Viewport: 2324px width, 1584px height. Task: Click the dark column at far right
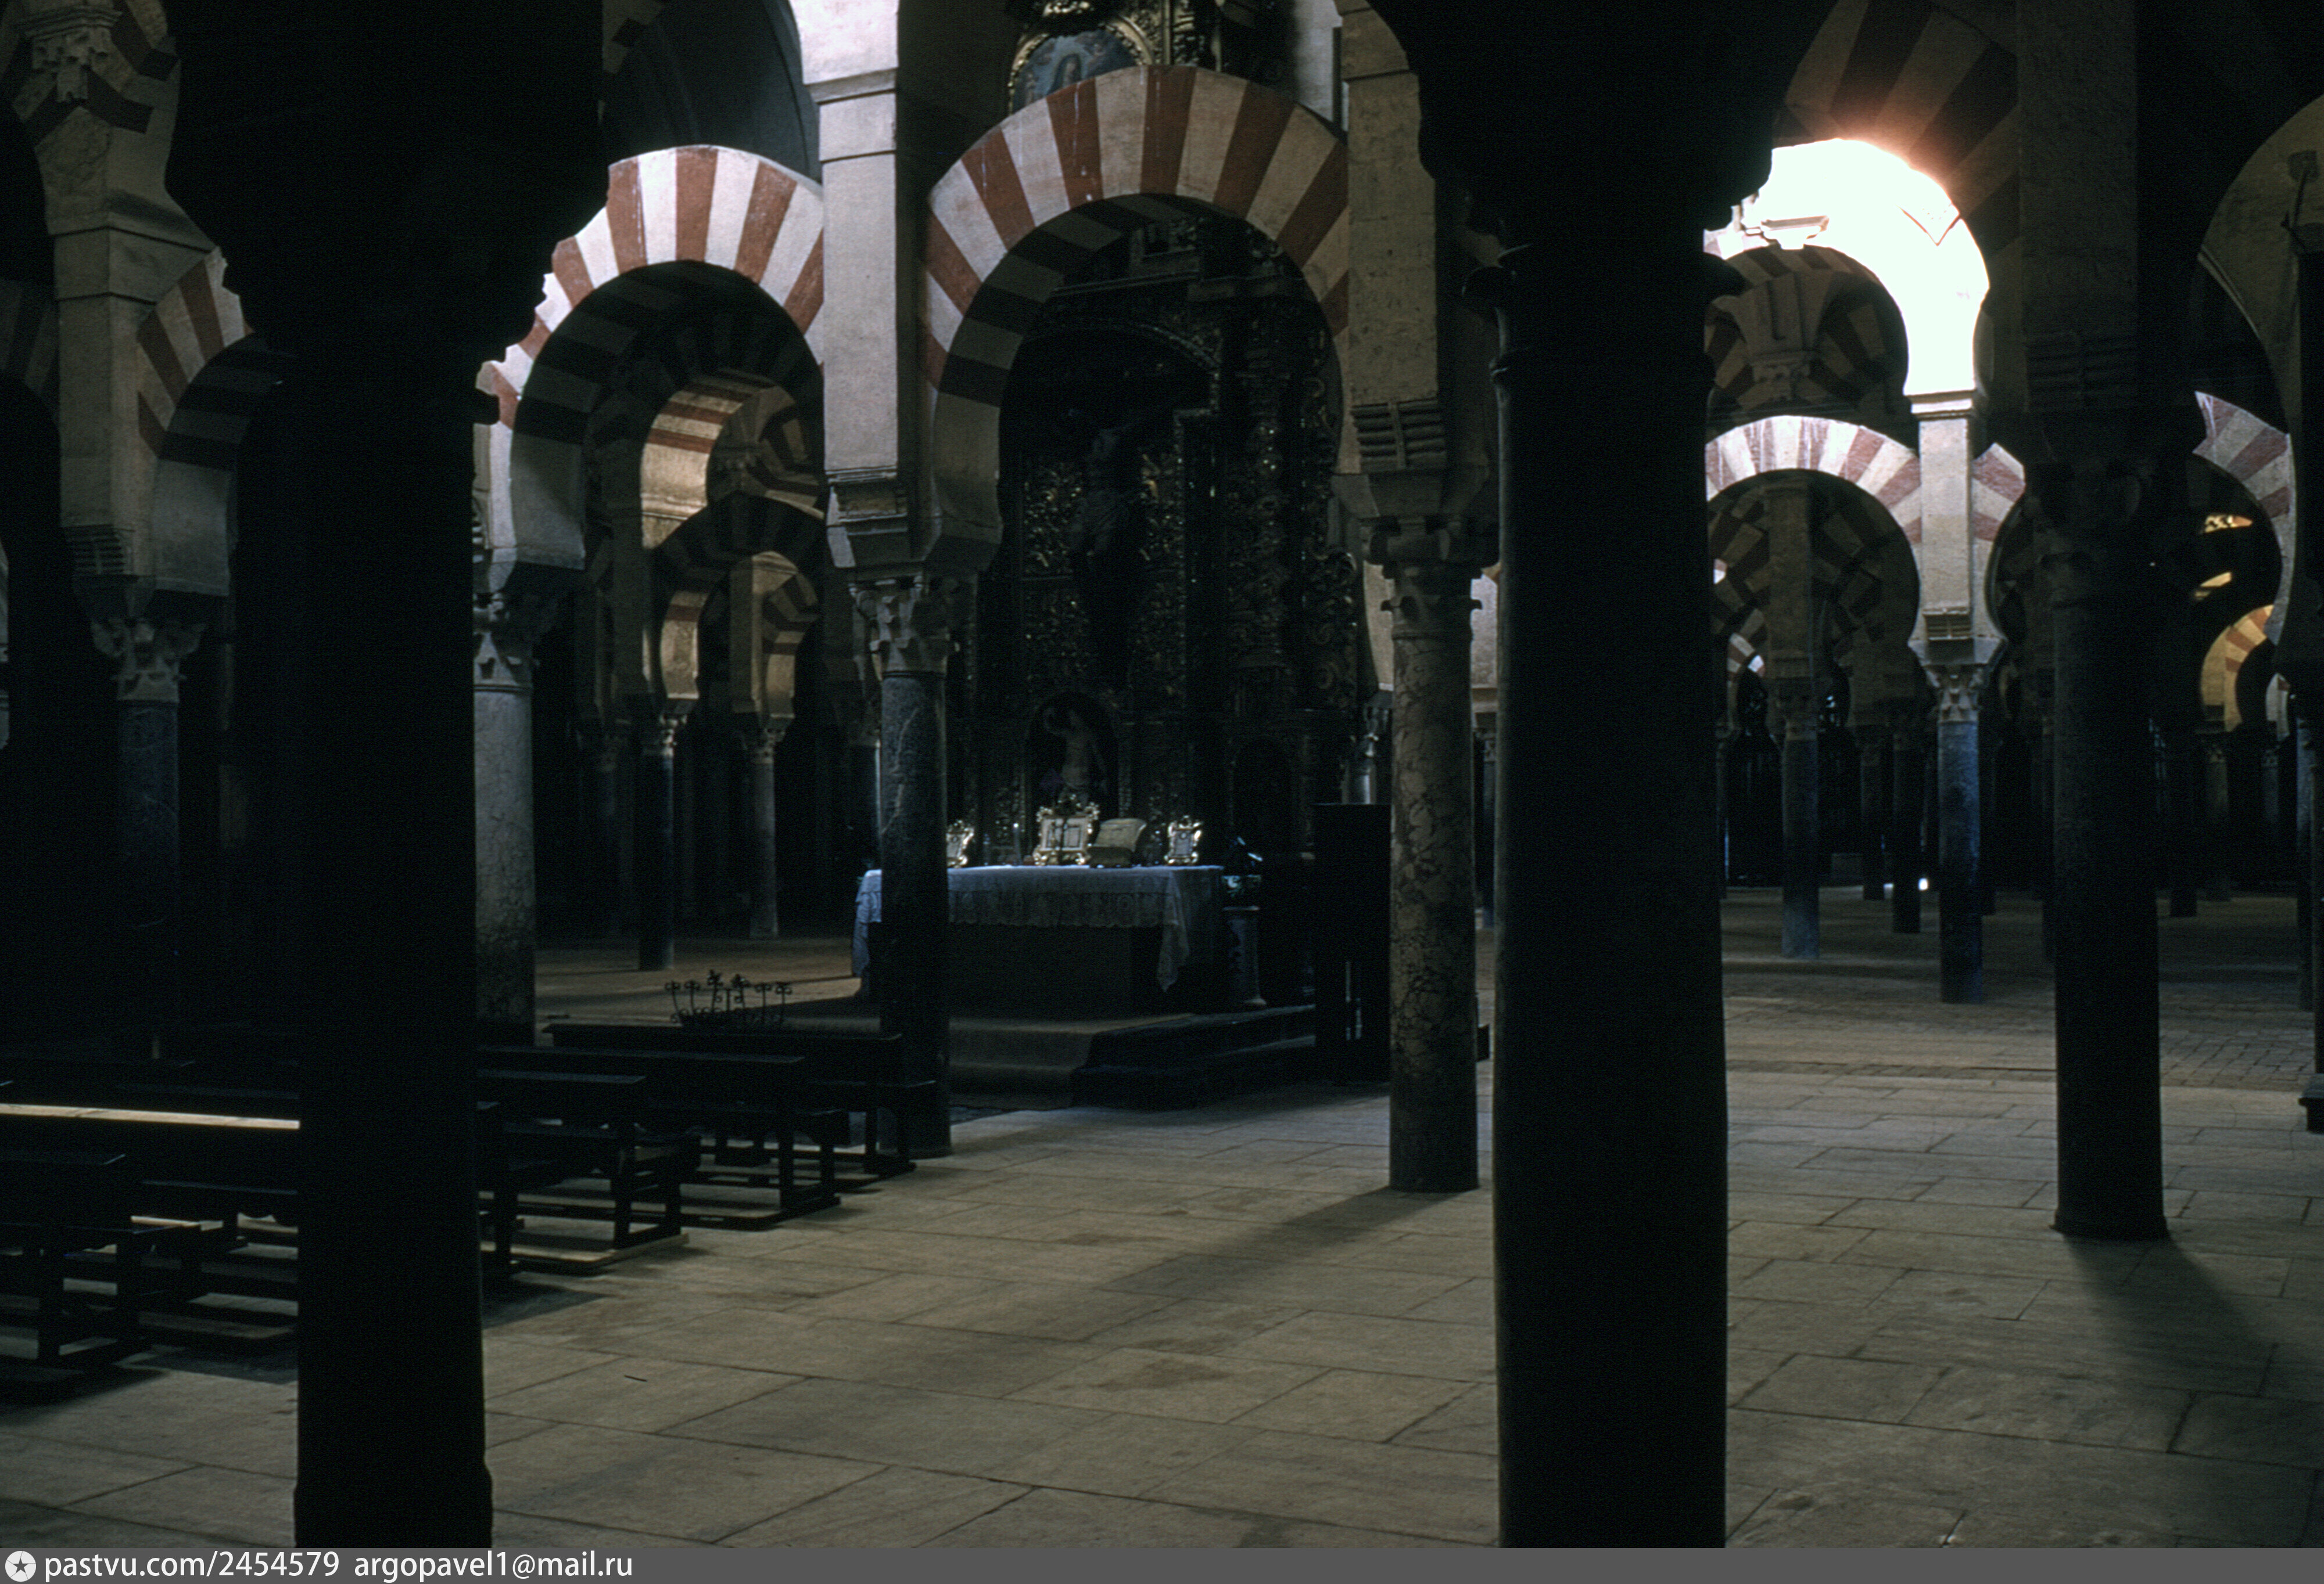(2108, 899)
